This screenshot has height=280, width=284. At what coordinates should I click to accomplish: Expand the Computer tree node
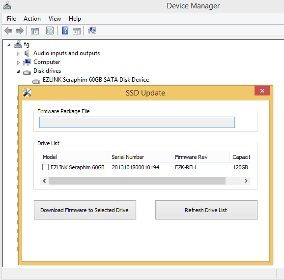coord(18,62)
